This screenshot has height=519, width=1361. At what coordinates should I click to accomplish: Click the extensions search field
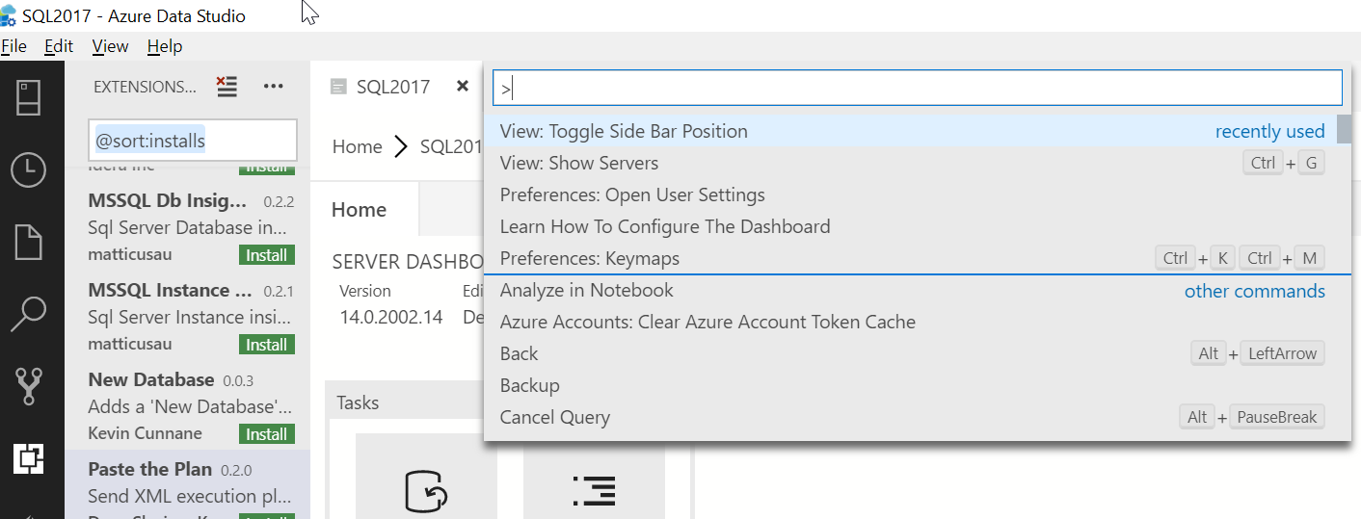tap(193, 141)
